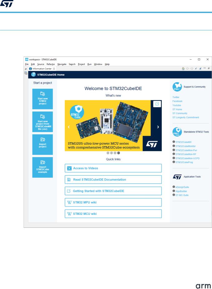Click the increase font size icon

200,68
